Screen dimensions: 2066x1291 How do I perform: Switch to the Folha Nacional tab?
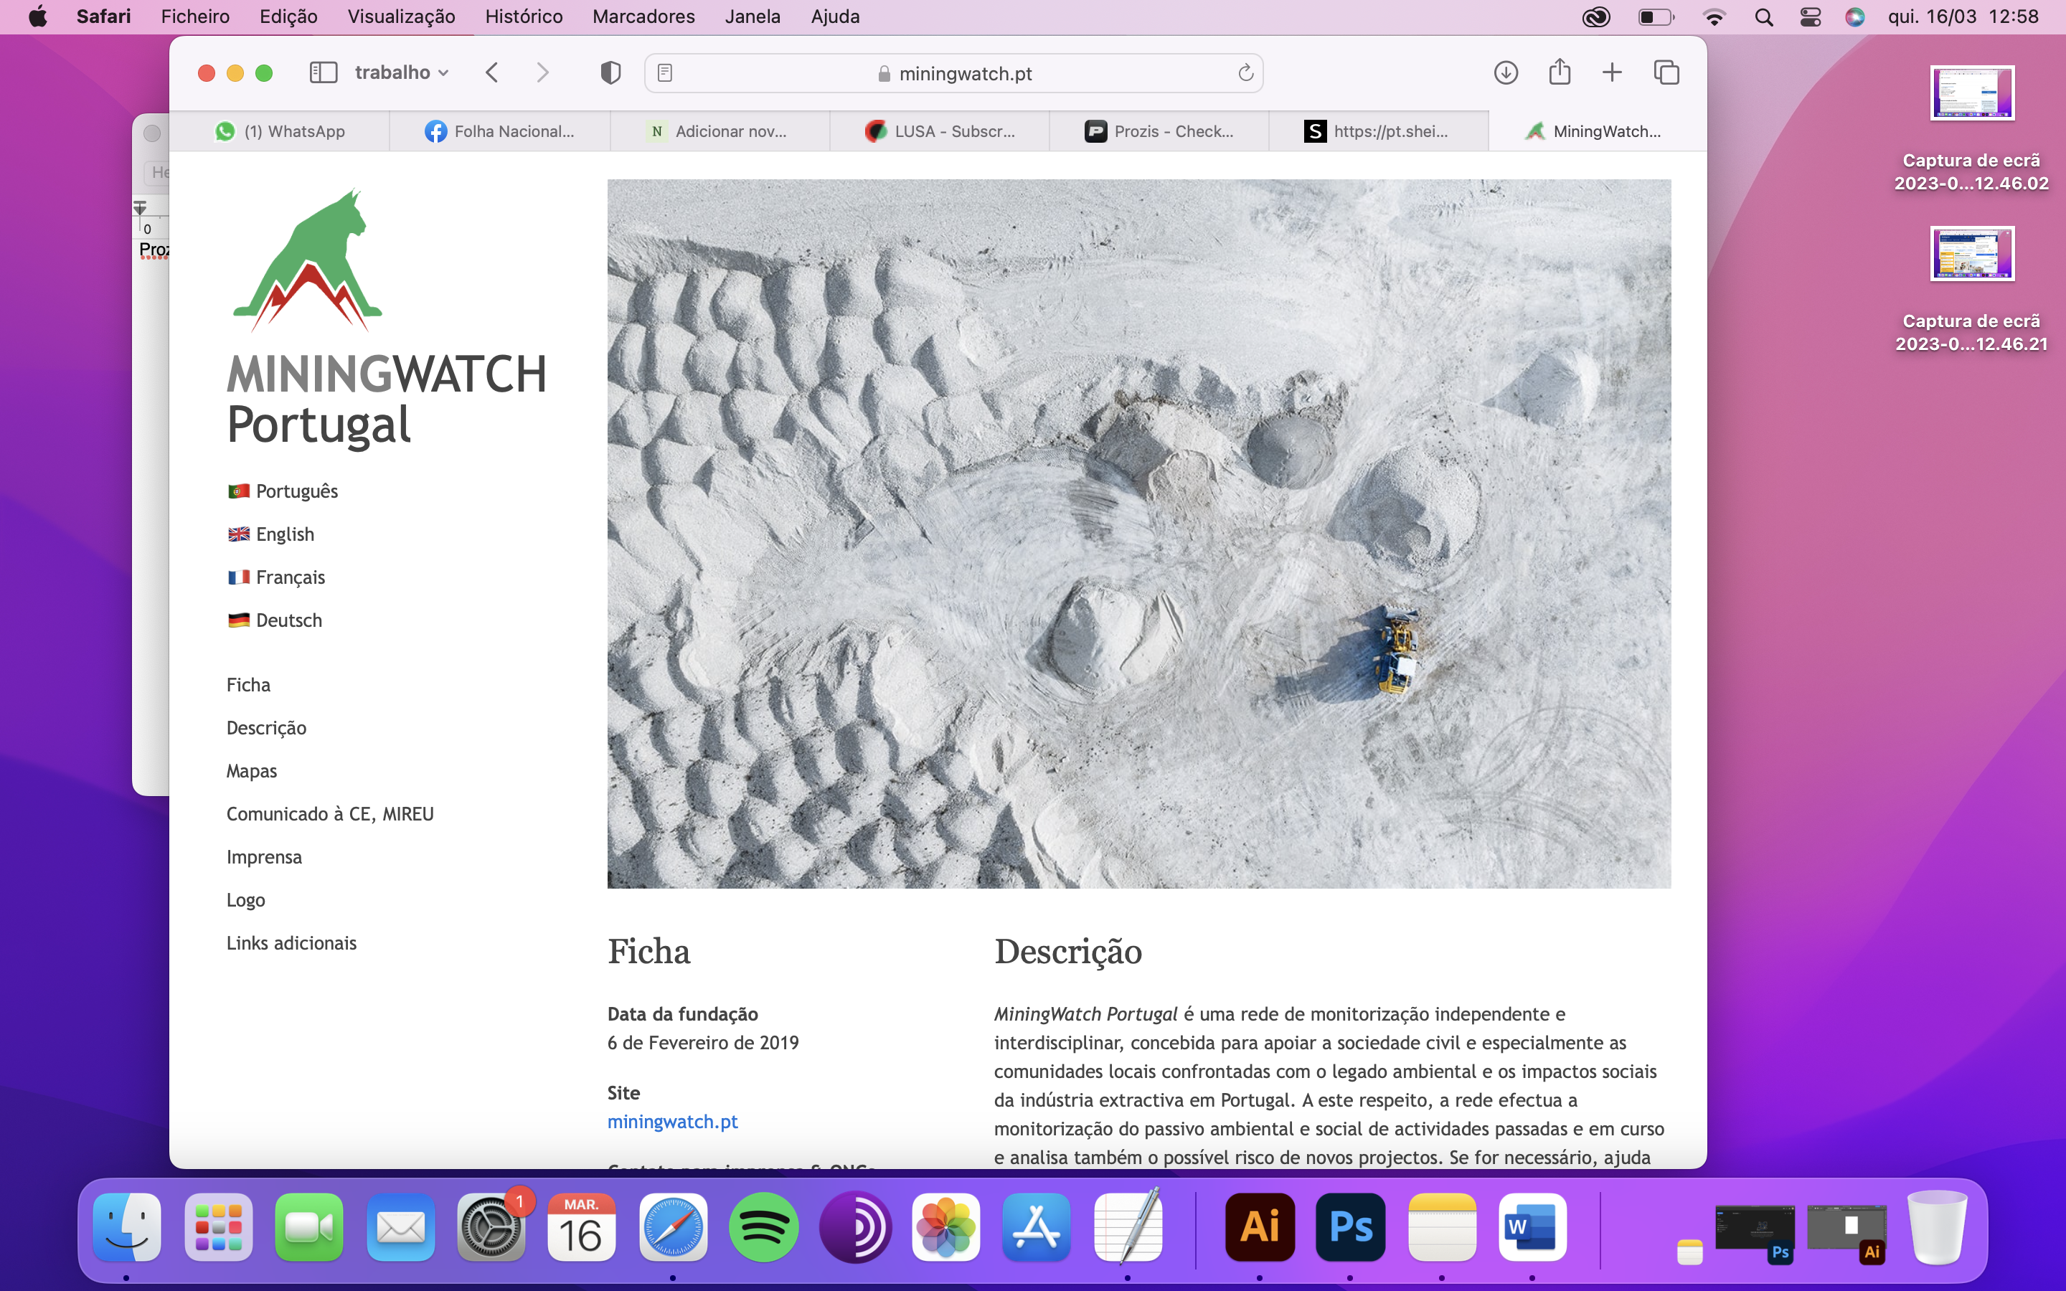[499, 131]
